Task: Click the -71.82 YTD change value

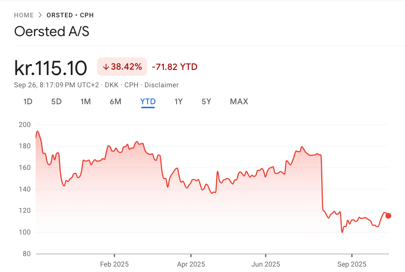Action: click(x=175, y=67)
